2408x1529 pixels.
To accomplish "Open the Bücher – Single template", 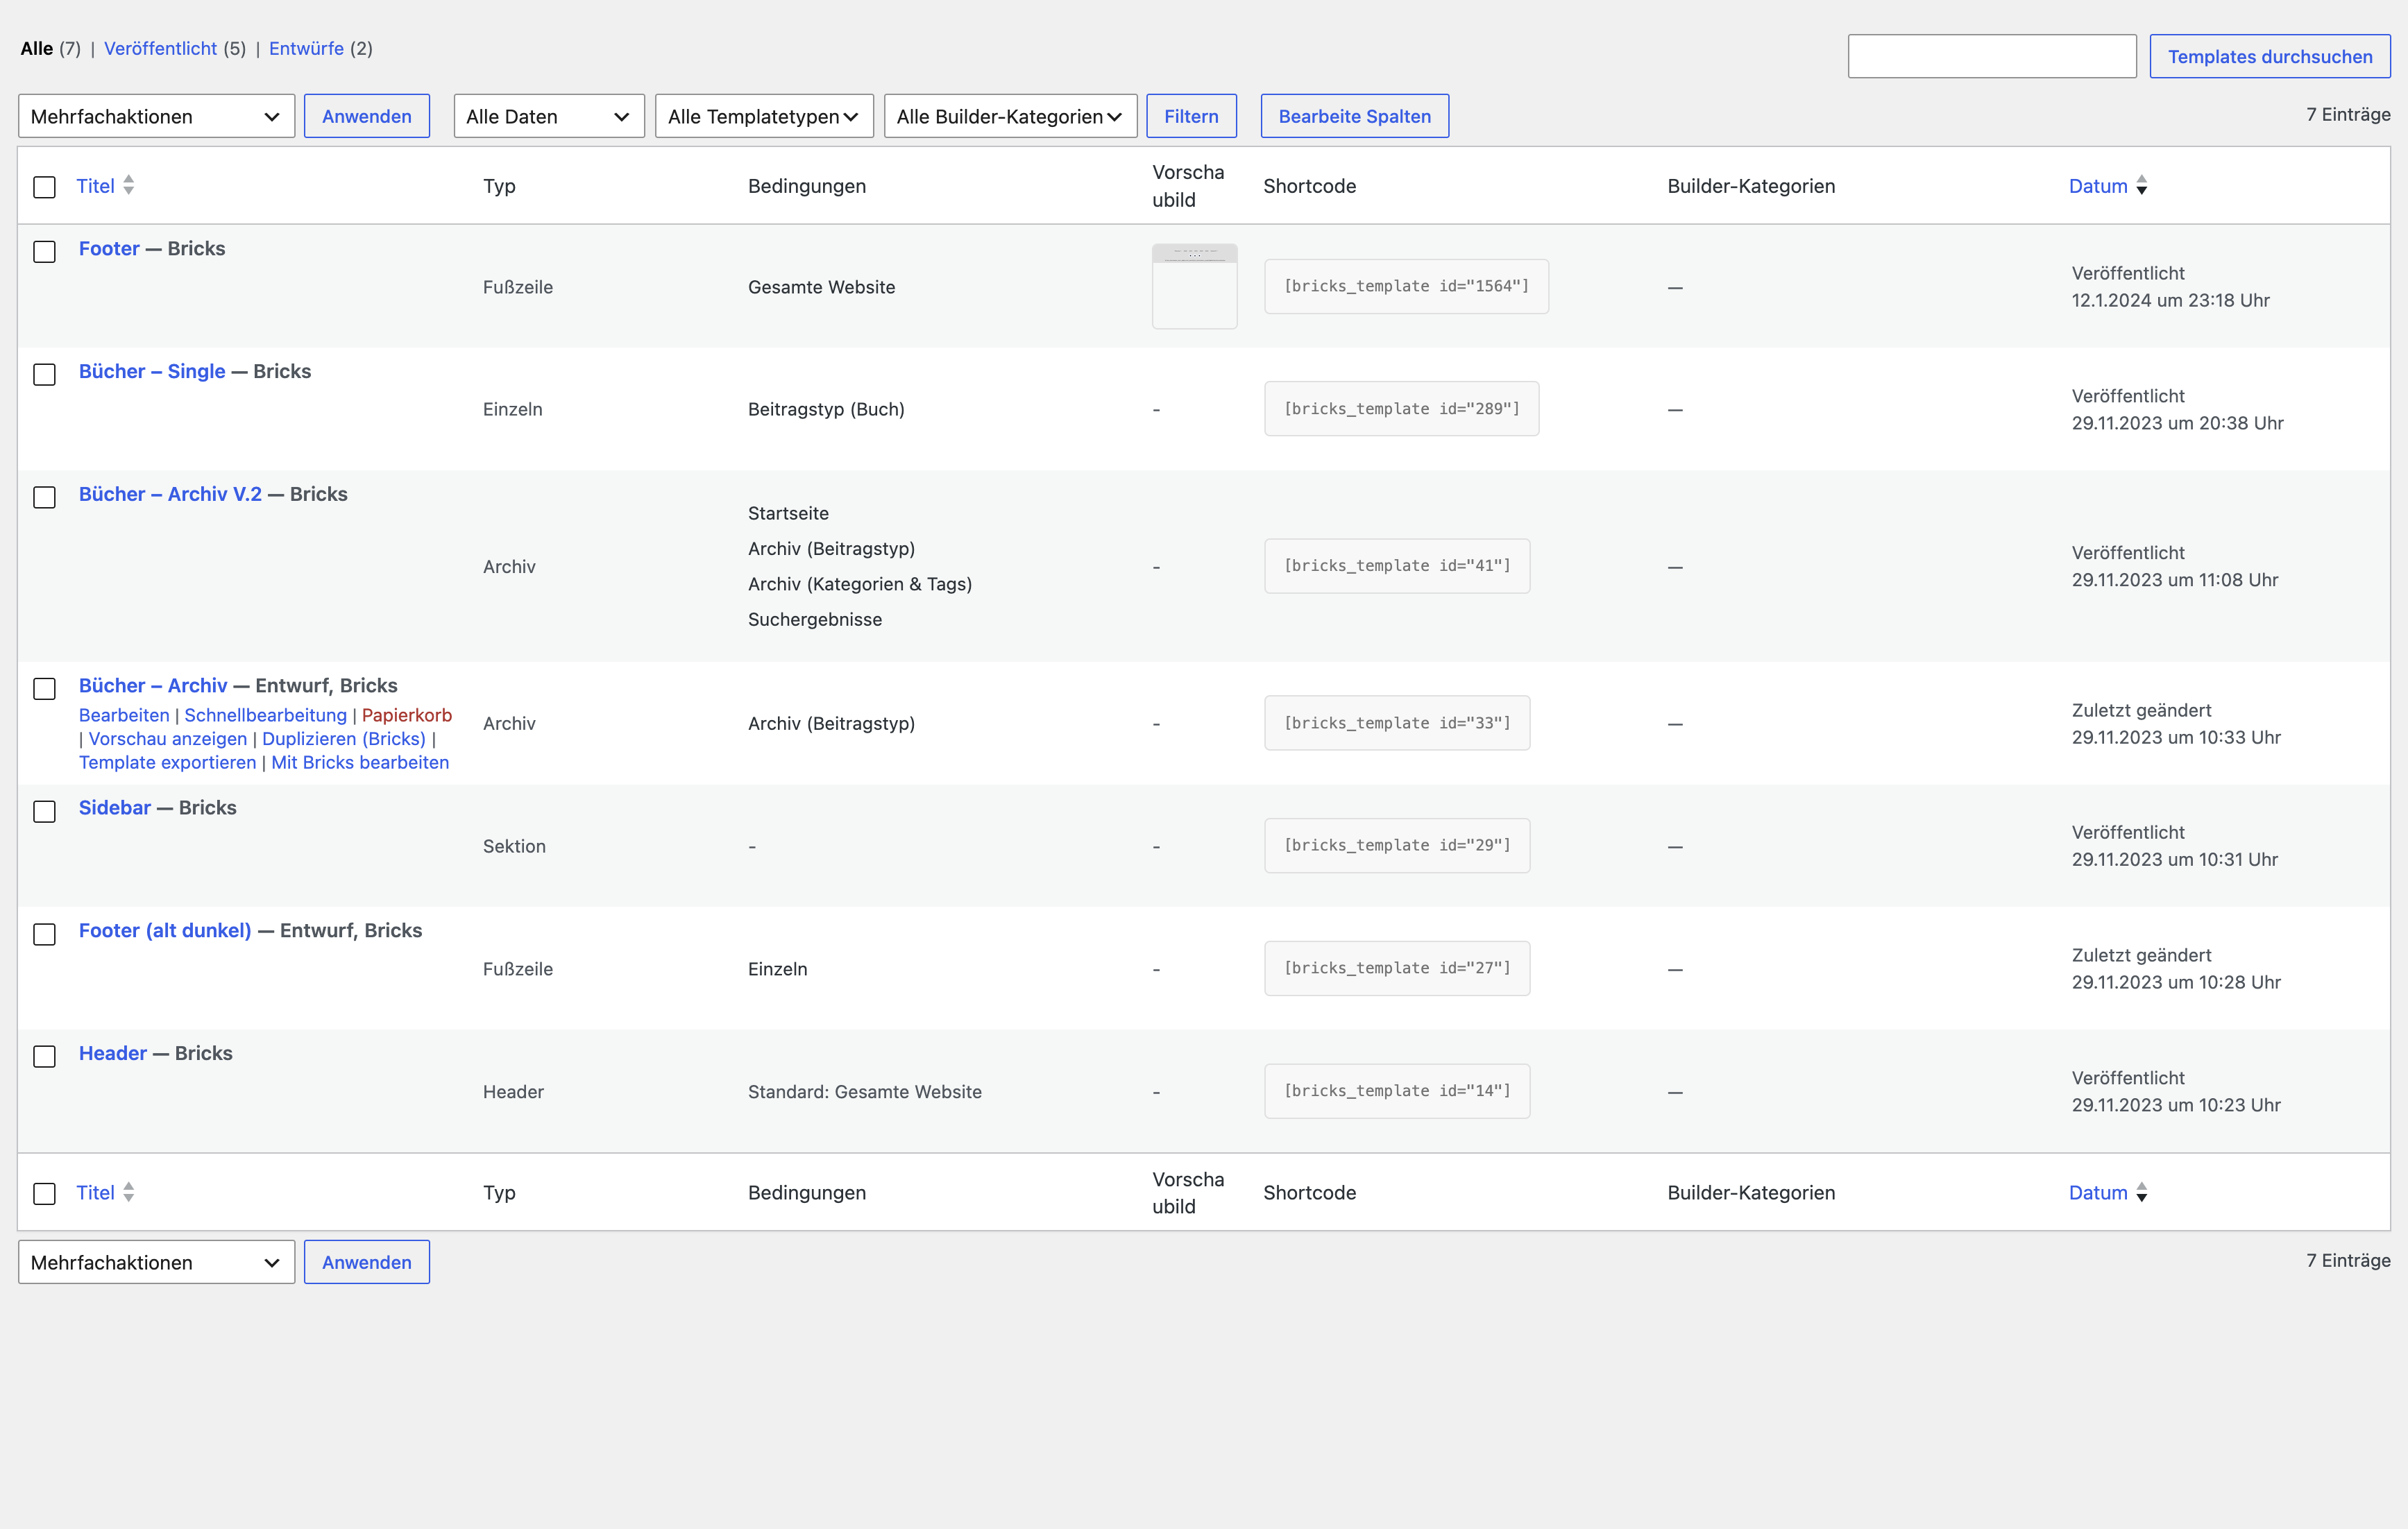I will click(152, 371).
